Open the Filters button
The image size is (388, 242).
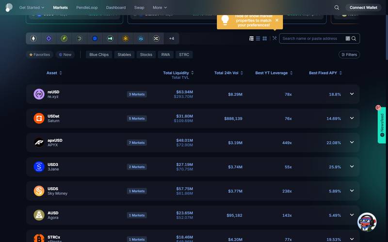[x=349, y=55]
